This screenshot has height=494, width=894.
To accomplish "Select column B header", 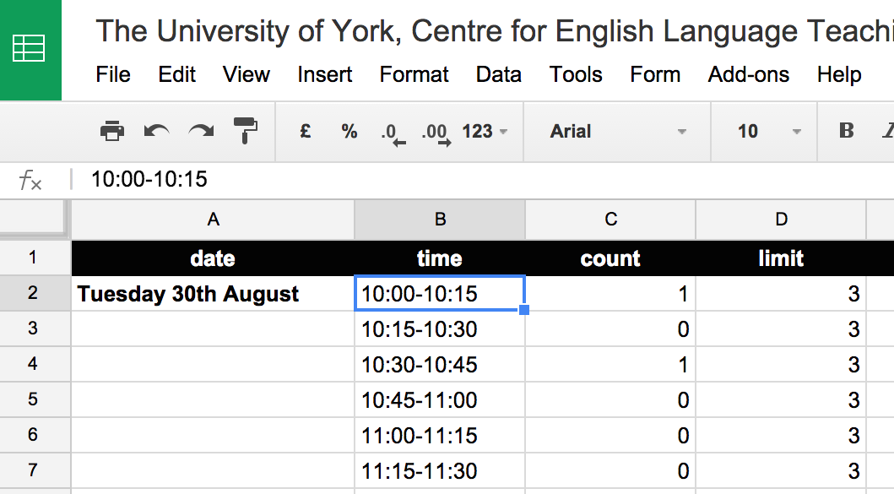I will 440,219.
